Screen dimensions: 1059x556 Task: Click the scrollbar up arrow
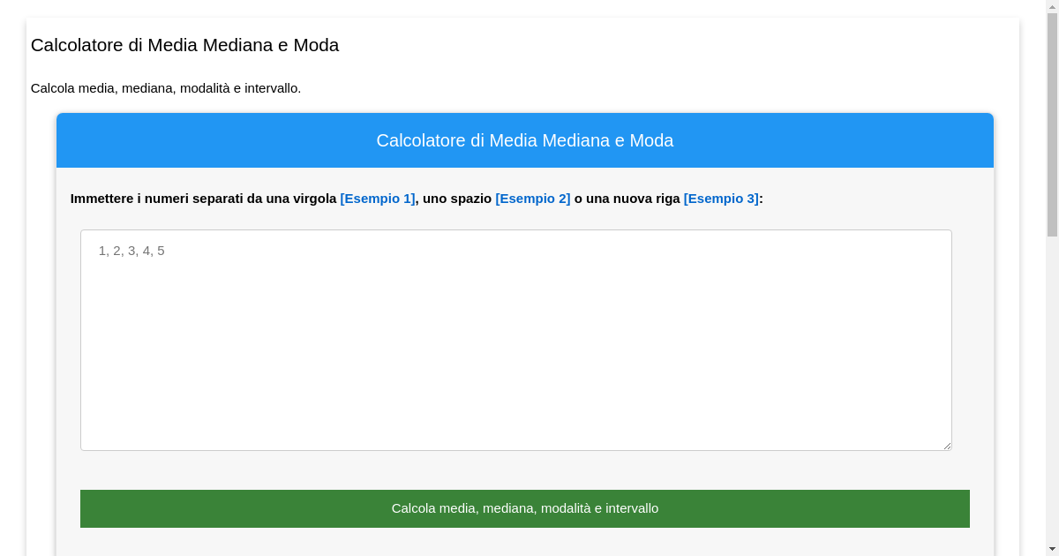coord(1052,7)
